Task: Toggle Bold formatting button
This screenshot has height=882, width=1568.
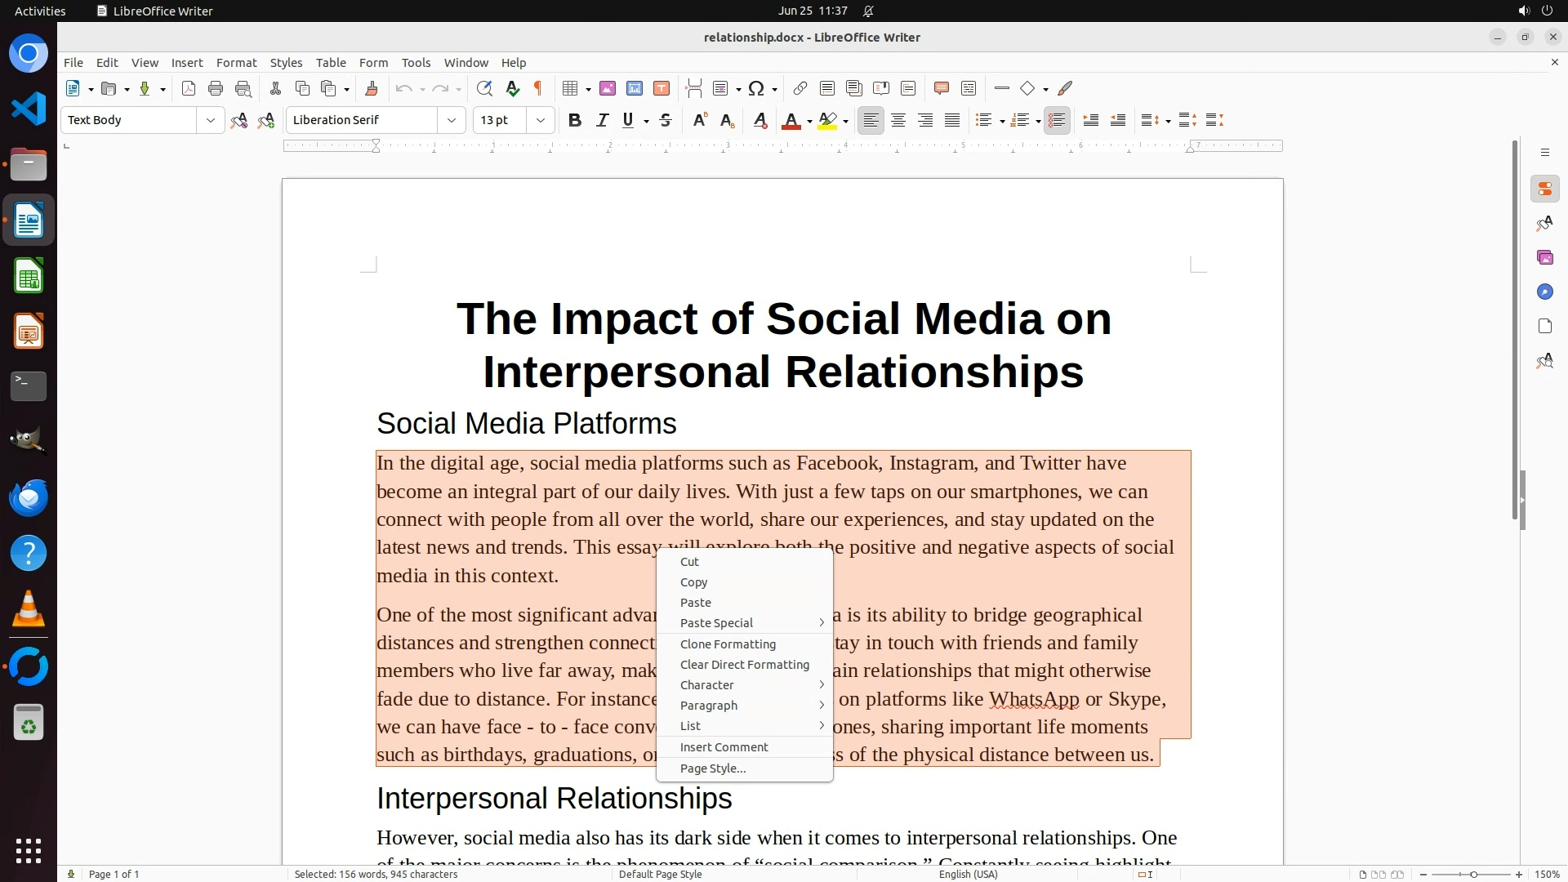Action: point(575,121)
